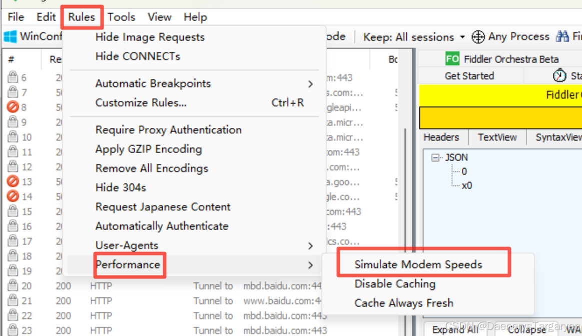The image size is (582, 336).
Task: Switch to TextView tab
Action: tap(497, 137)
